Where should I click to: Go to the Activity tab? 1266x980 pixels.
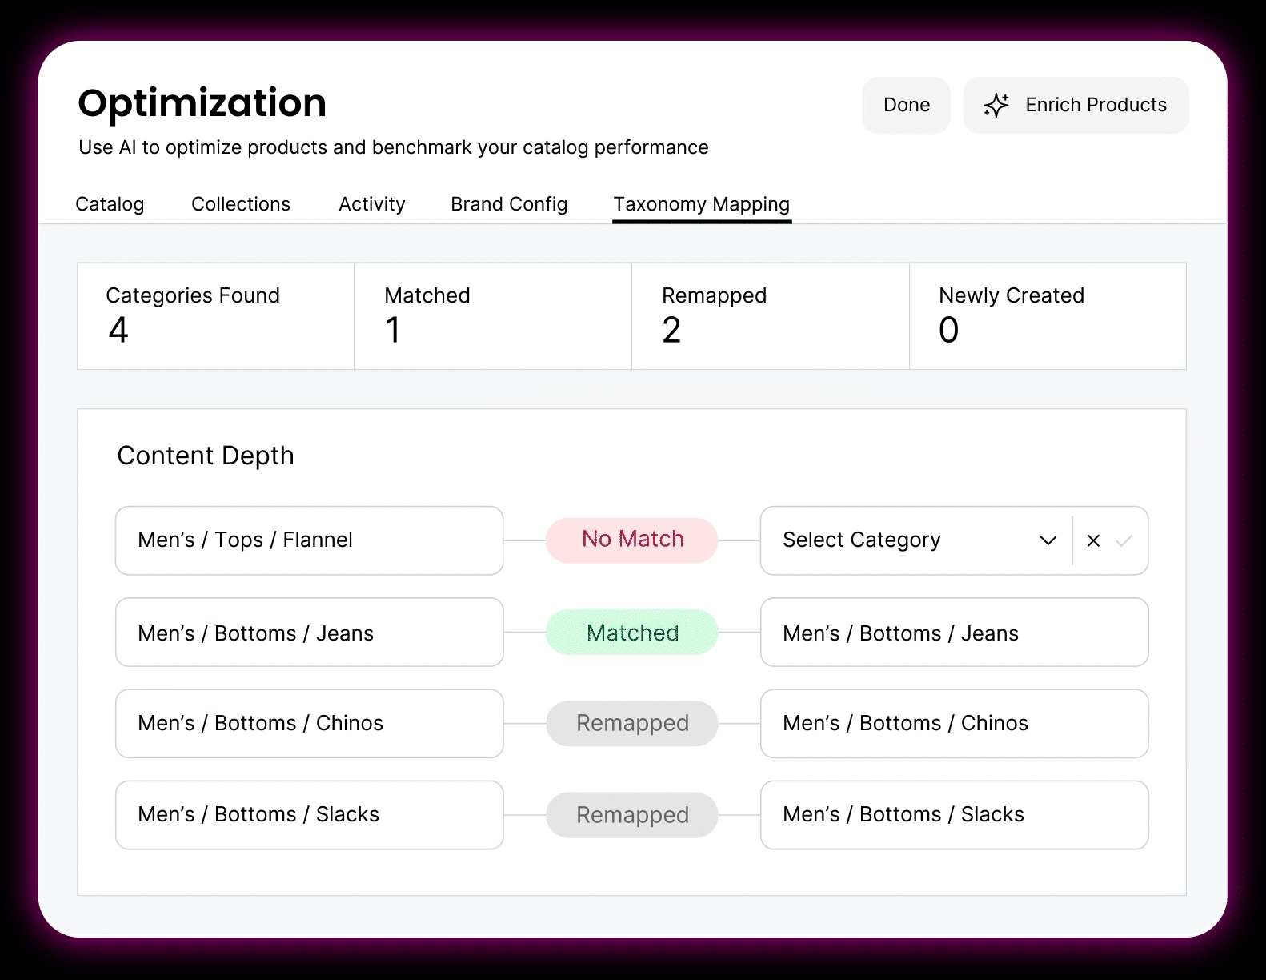point(372,204)
